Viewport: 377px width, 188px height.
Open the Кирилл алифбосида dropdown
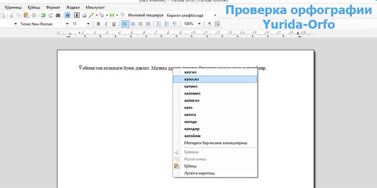click(x=215, y=16)
